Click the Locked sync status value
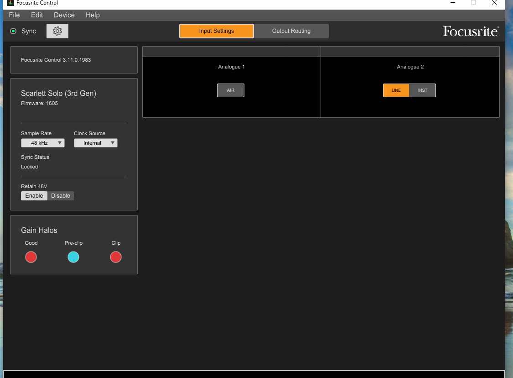The height and width of the screenshot is (378, 513). click(x=30, y=167)
